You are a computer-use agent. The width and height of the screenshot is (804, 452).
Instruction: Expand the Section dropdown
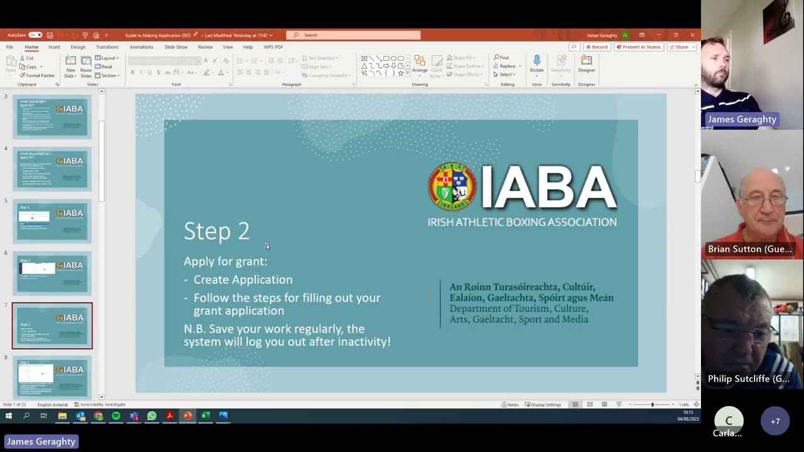tap(108, 75)
